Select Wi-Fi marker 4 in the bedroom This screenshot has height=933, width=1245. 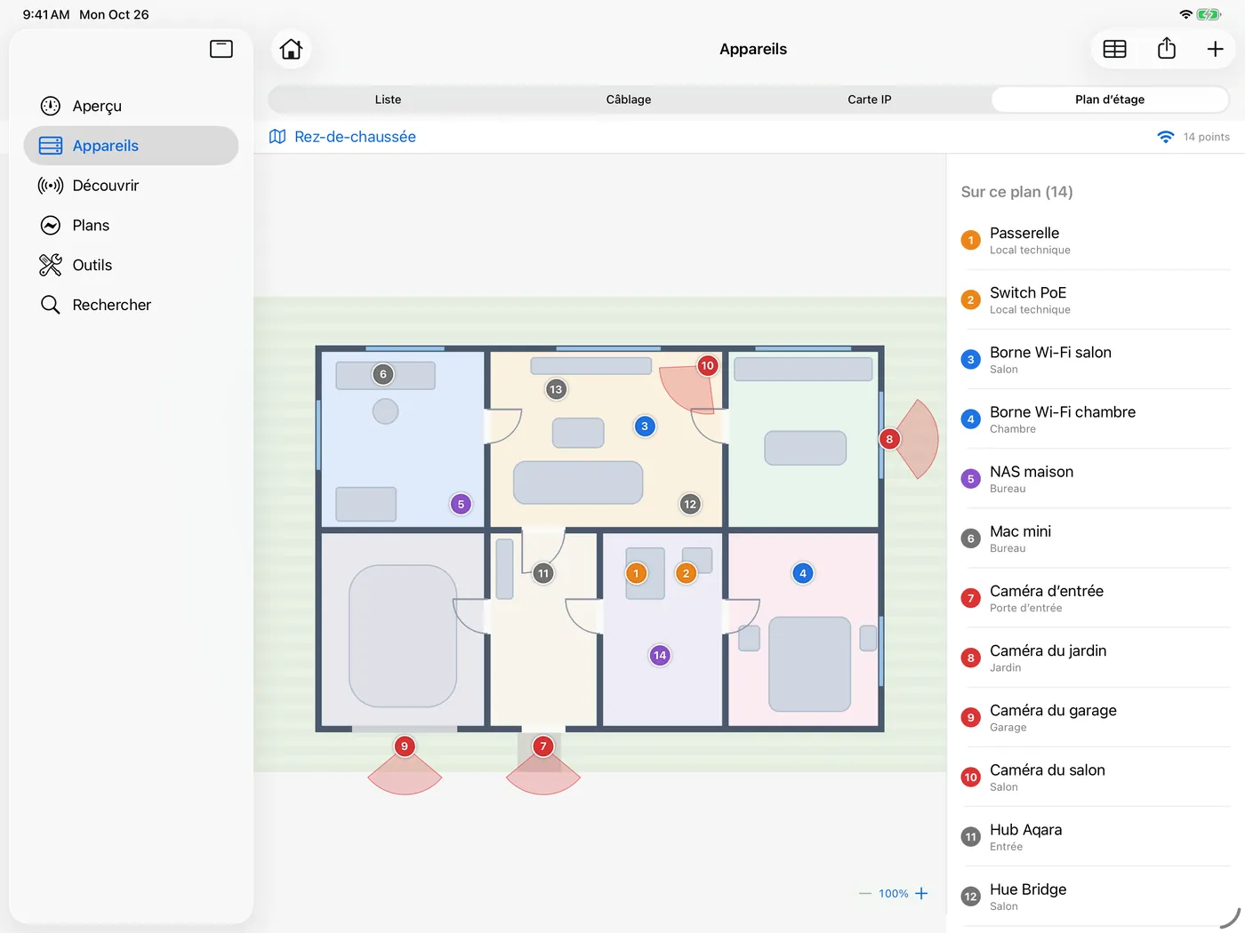coord(803,573)
